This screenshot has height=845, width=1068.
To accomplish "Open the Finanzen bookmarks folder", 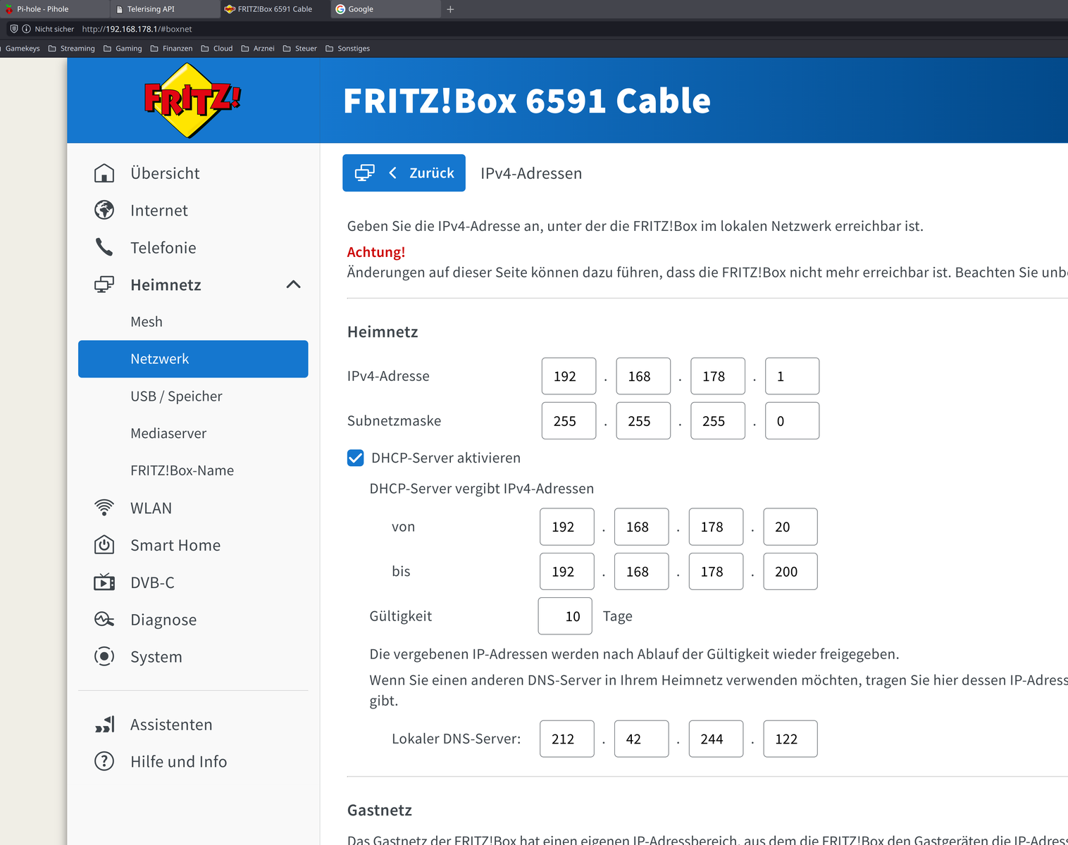I will (171, 49).
